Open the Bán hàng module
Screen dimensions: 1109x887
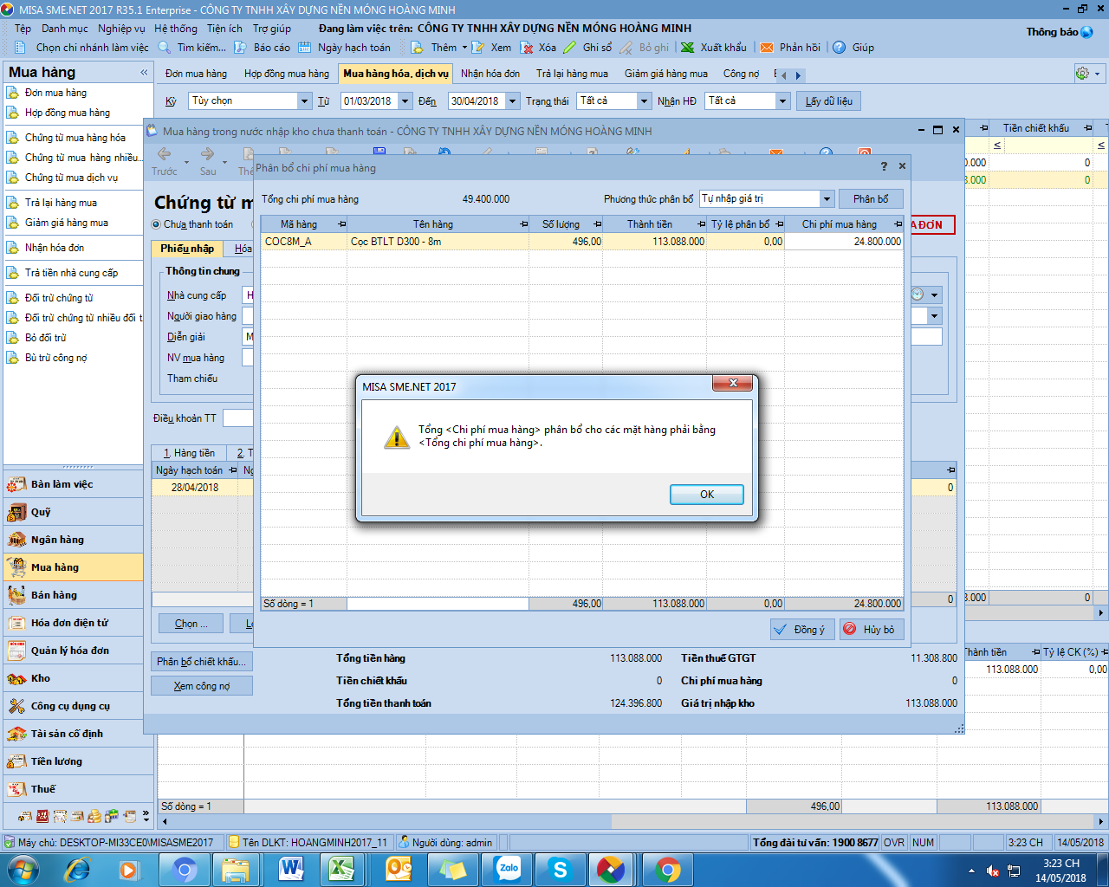point(74,595)
